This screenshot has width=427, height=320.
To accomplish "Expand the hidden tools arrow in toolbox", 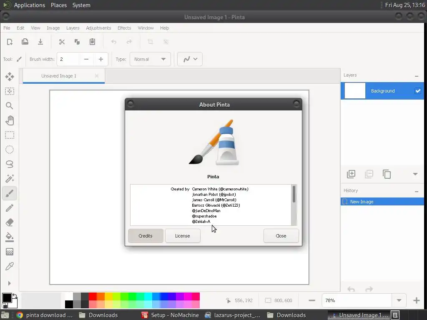I will [10, 283].
